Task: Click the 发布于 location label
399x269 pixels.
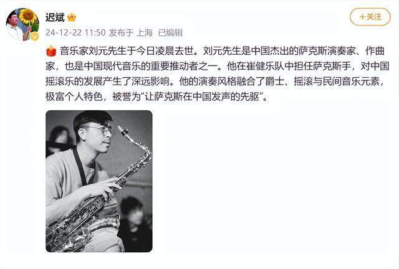Action: tap(121, 32)
